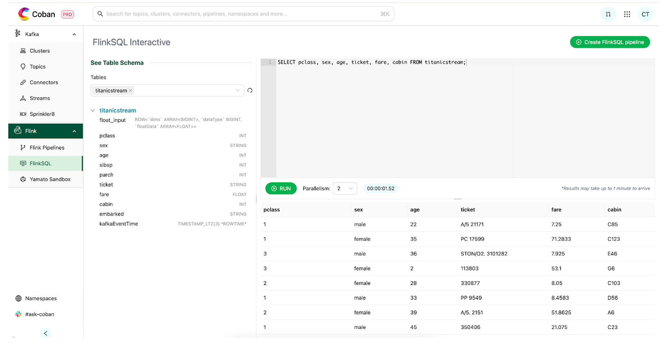Open Flink Pipelines page

[x=47, y=148]
